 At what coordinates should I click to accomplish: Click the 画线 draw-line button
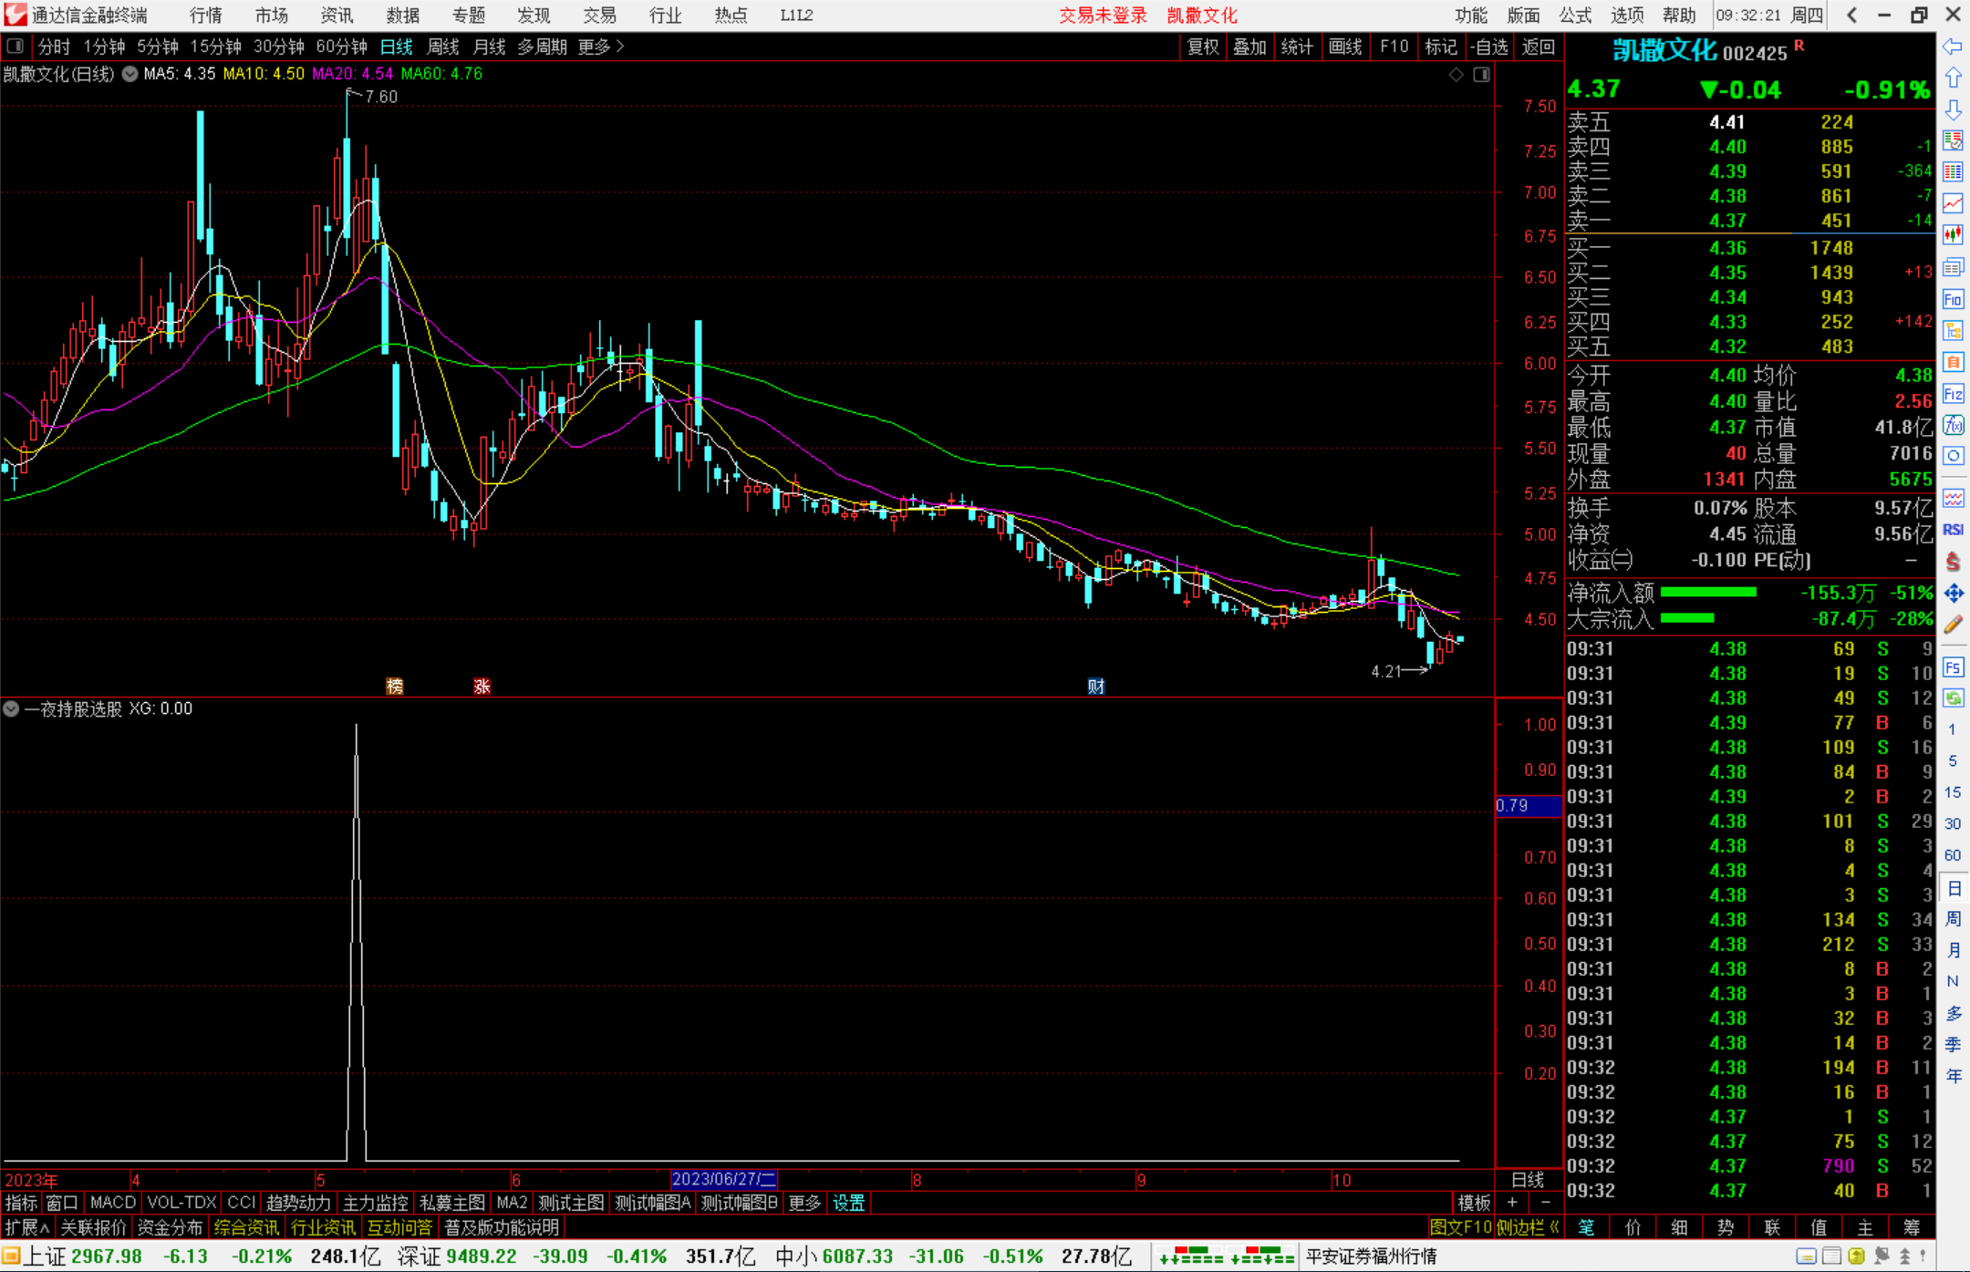pos(1345,47)
